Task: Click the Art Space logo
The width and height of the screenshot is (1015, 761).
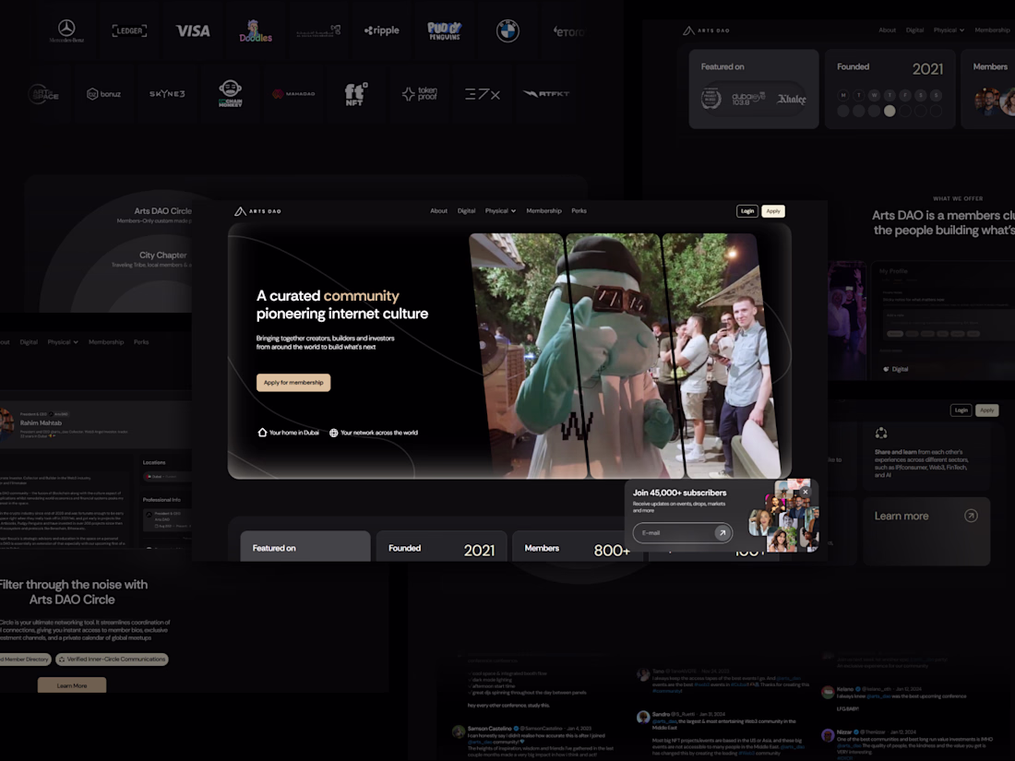Action: [x=43, y=94]
